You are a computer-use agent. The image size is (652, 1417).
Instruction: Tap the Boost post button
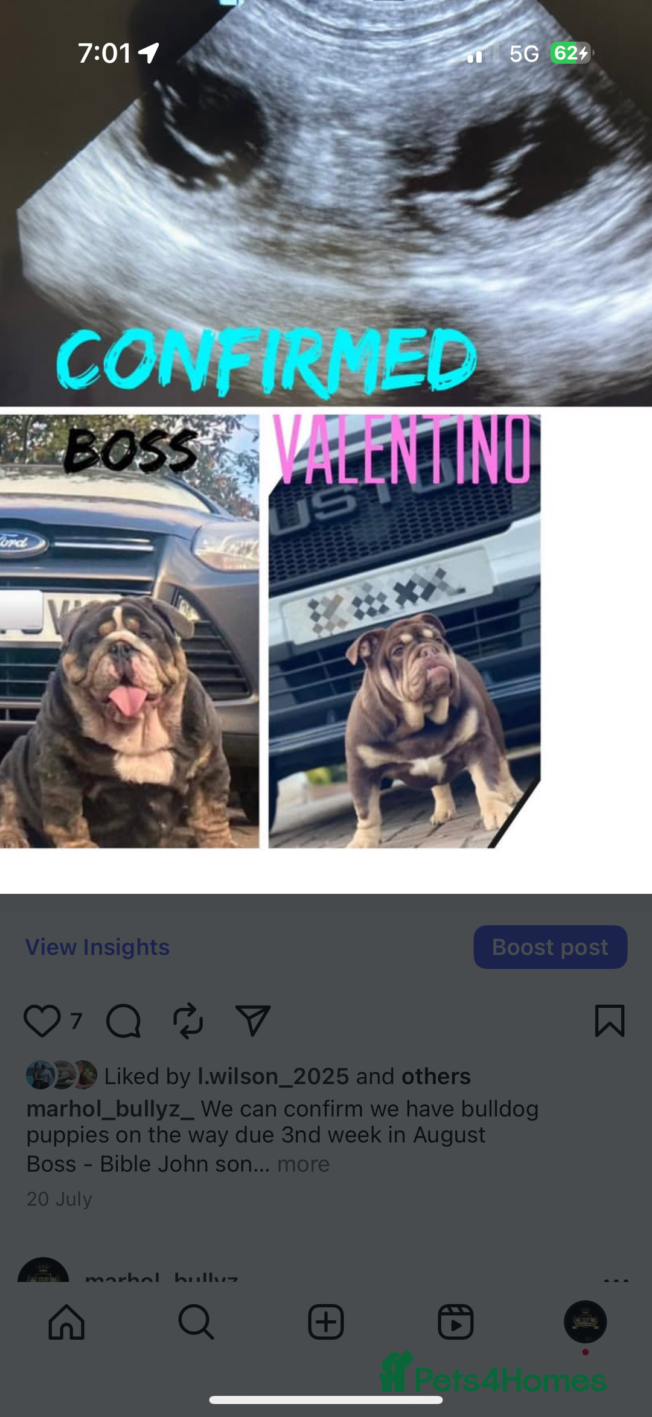pyautogui.click(x=550, y=947)
